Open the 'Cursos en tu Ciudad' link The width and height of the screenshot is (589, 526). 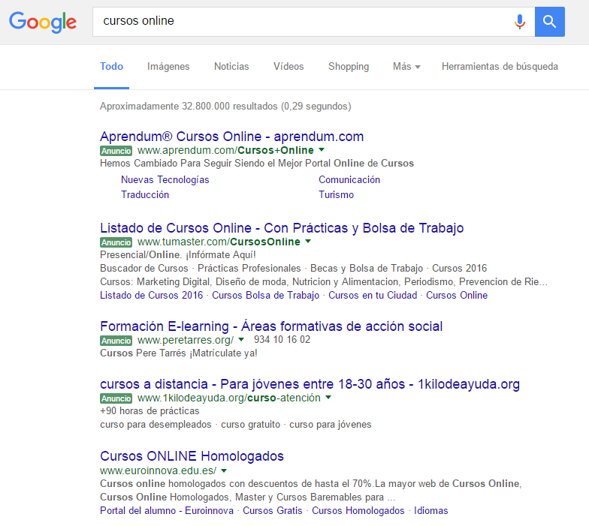373,296
